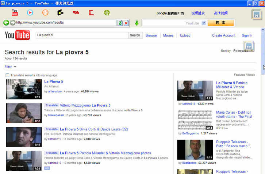Open the 5:15 featured thumbnail

coord(195,150)
